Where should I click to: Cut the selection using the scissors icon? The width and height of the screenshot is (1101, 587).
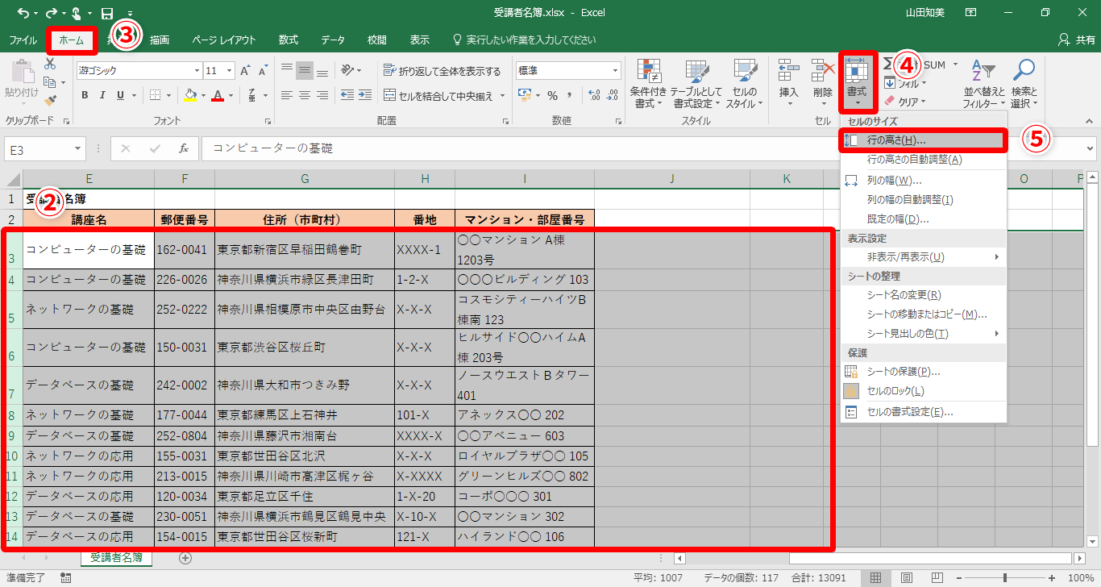tap(50, 64)
